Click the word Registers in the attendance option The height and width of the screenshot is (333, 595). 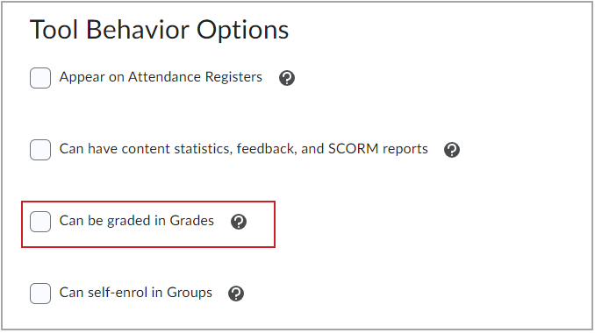click(233, 77)
